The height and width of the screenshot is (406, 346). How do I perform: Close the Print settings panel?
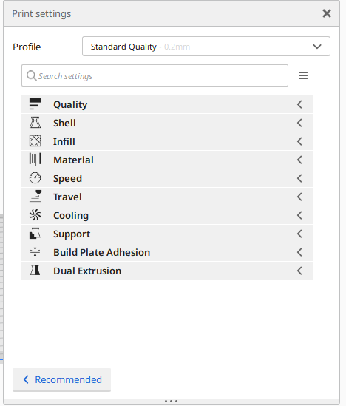tap(327, 13)
